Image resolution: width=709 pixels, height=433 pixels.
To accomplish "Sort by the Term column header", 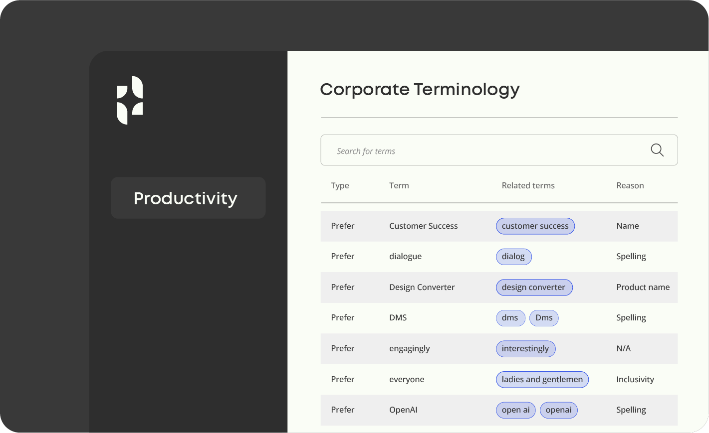I will click(x=399, y=185).
